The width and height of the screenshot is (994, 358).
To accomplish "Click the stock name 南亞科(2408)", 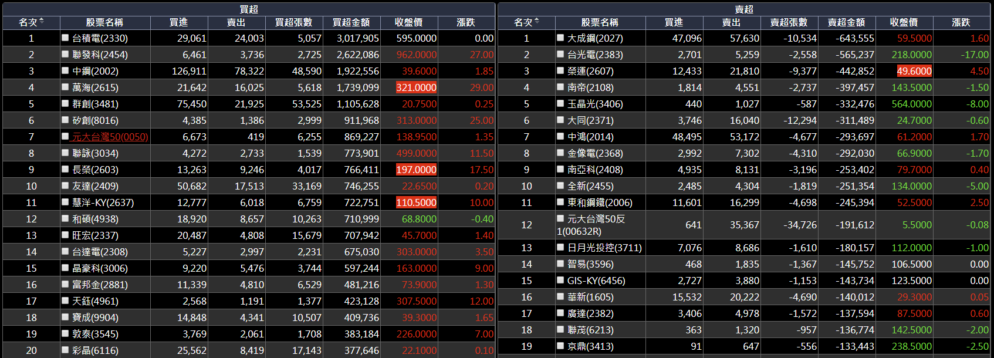I will pyautogui.click(x=595, y=170).
